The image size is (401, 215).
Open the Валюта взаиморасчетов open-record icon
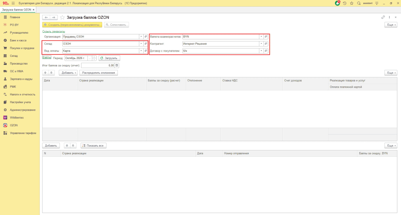click(x=266, y=36)
